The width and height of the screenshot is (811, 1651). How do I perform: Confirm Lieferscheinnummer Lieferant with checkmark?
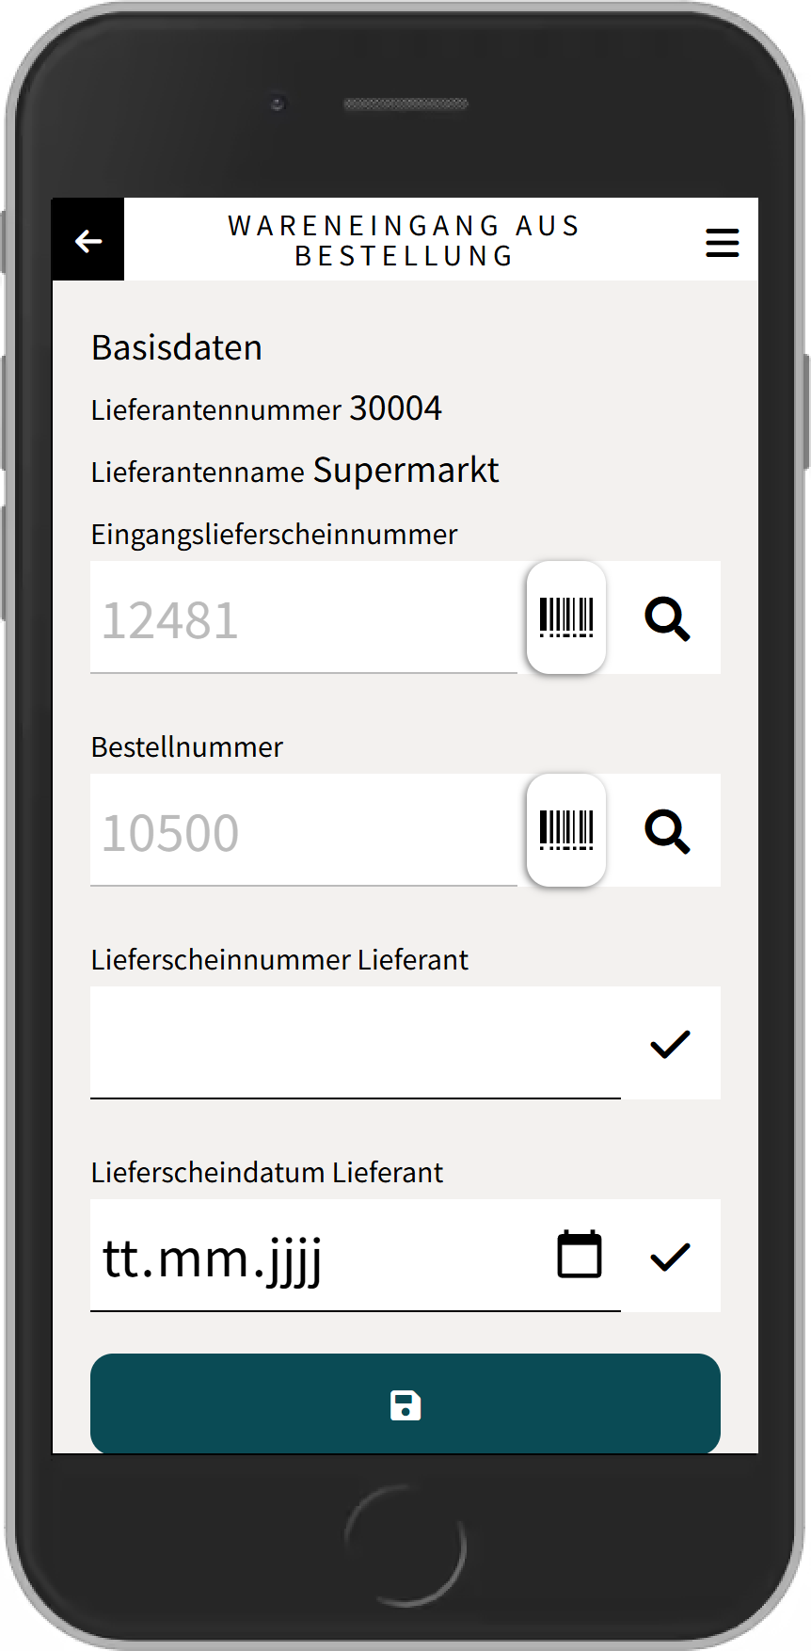[670, 1044]
